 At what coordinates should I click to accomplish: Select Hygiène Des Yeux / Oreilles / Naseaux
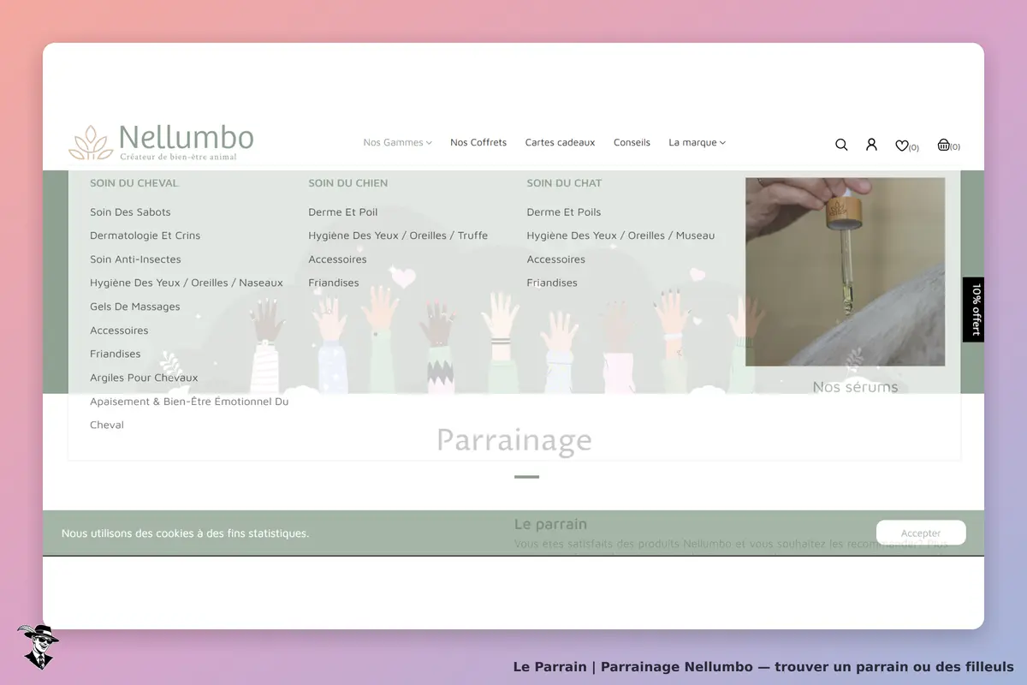186,283
